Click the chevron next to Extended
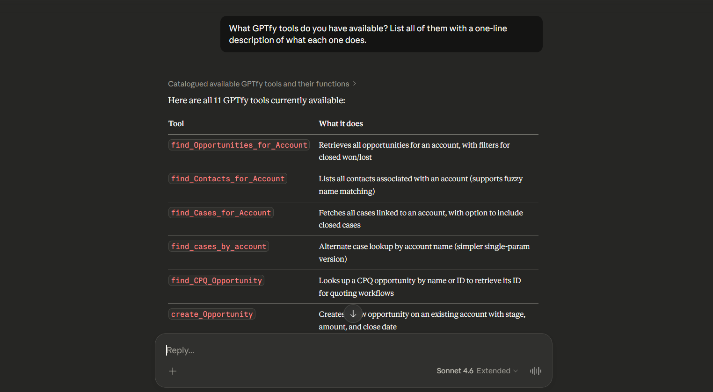 516,371
